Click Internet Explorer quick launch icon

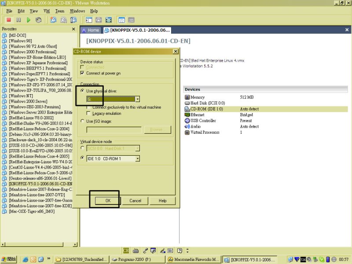pos(26,260)
